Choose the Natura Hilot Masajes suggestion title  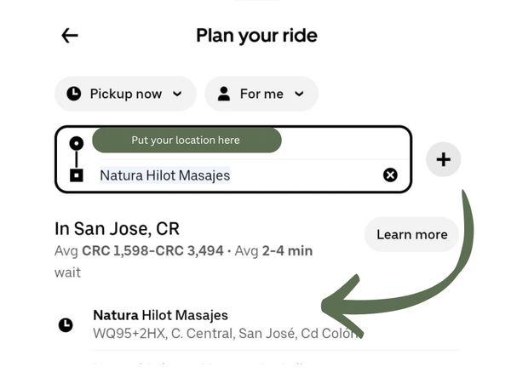[x=160, y=315]
